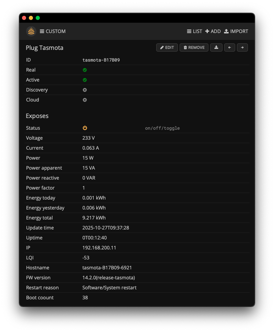
Task: Click the Cloud disabled cross icon
Action: 85,100
